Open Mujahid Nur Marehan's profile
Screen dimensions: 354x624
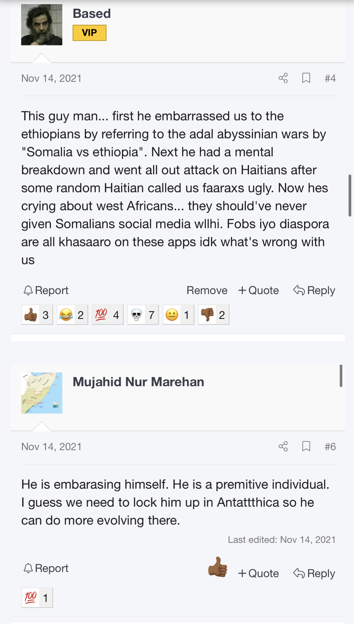138,382
